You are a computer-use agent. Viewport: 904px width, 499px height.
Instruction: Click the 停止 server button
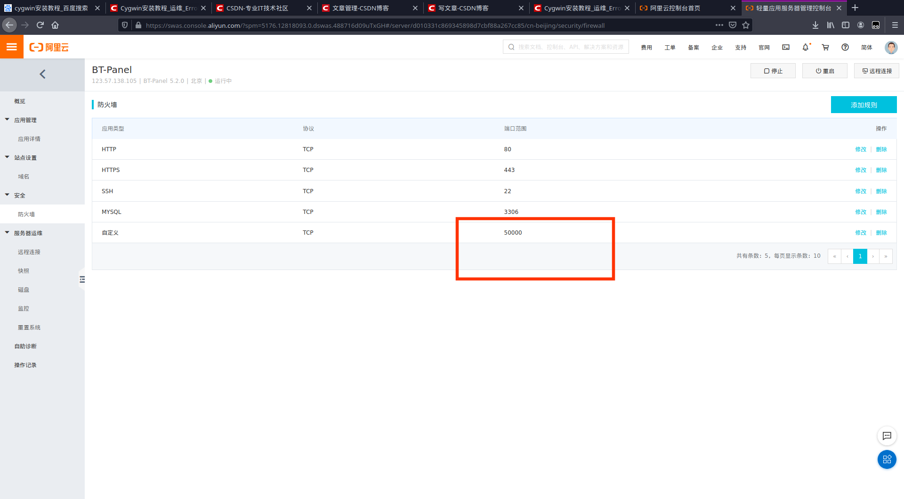tap(773, 71)
